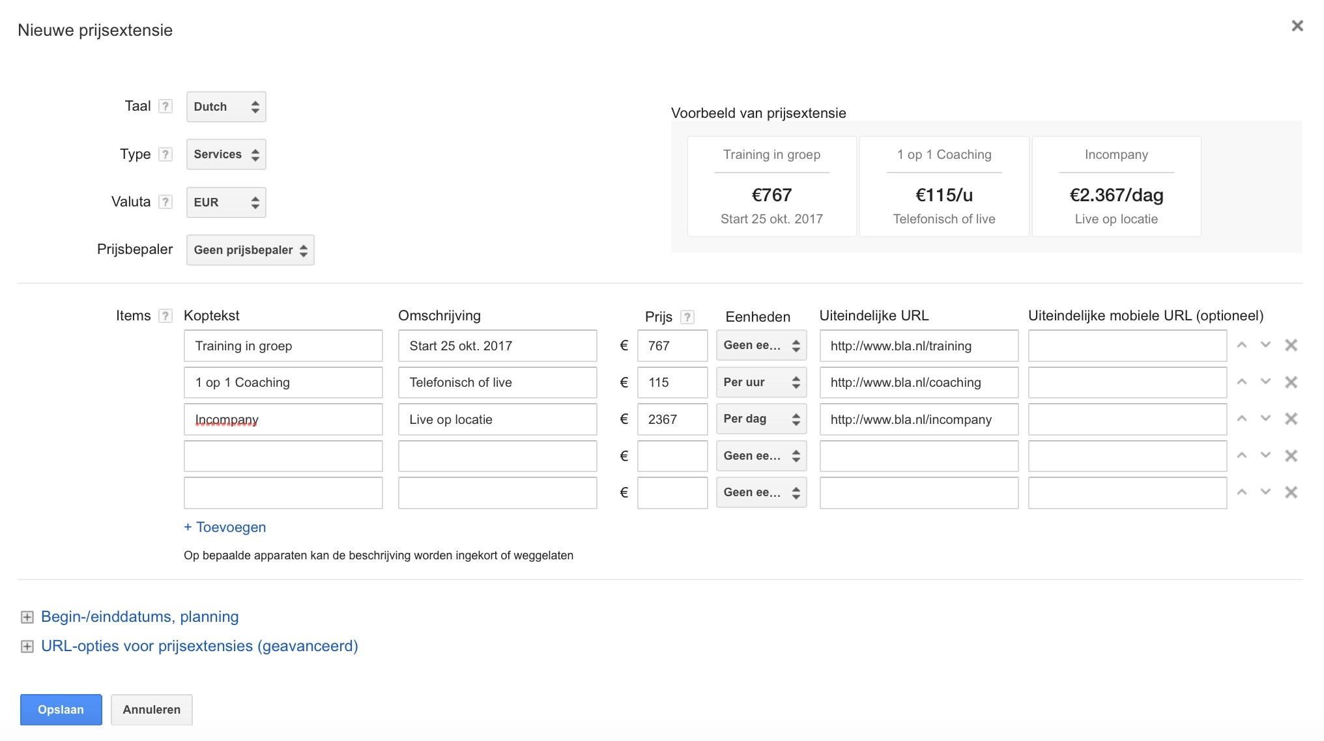Click mobile URL field in Incompany row
Screen dimensions: 1324x741
point(1128,419)
